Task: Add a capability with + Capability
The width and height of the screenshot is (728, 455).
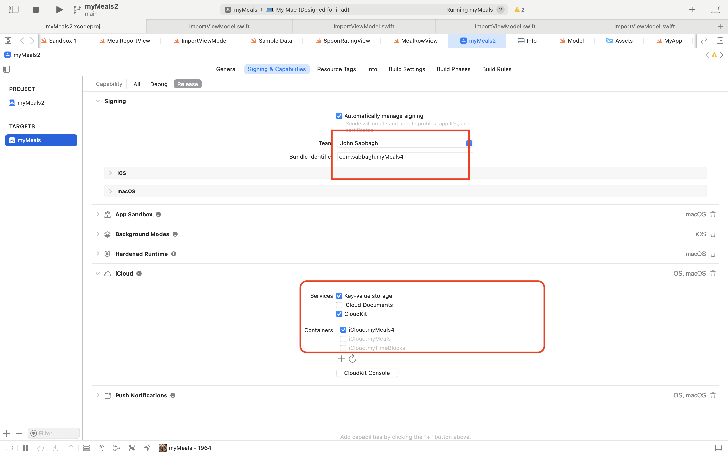Action: pos(105,84)
